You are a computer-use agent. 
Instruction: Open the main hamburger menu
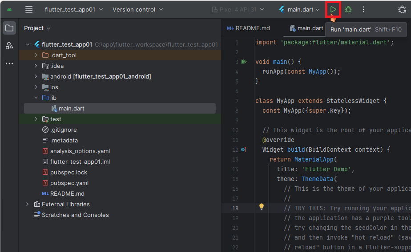coord(29,9)
